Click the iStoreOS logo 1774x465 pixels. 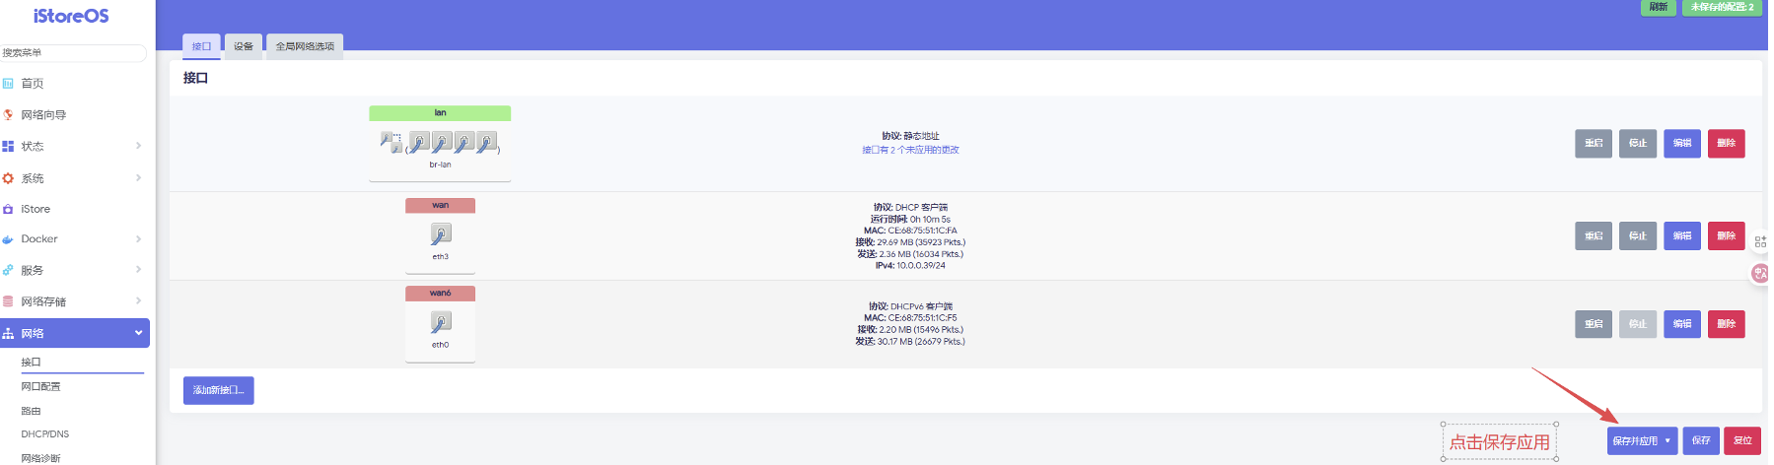[x=71, y=17]
